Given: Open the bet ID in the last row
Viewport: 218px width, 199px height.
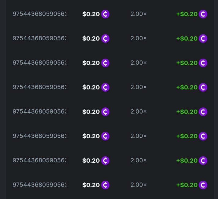Looking at the screenshot, I should pos(39,185).
